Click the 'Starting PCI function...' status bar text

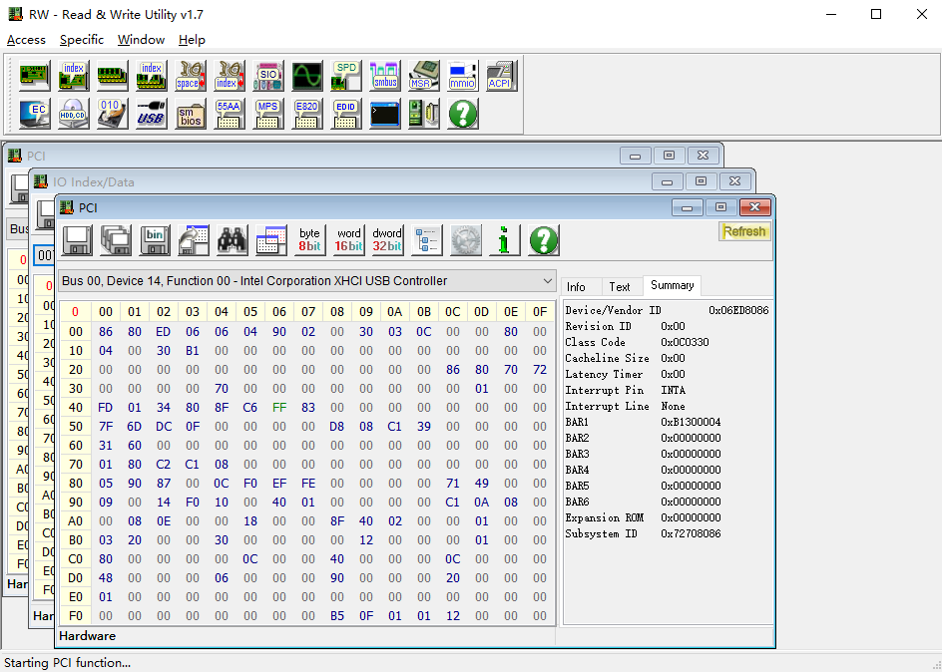coord(67,662)
